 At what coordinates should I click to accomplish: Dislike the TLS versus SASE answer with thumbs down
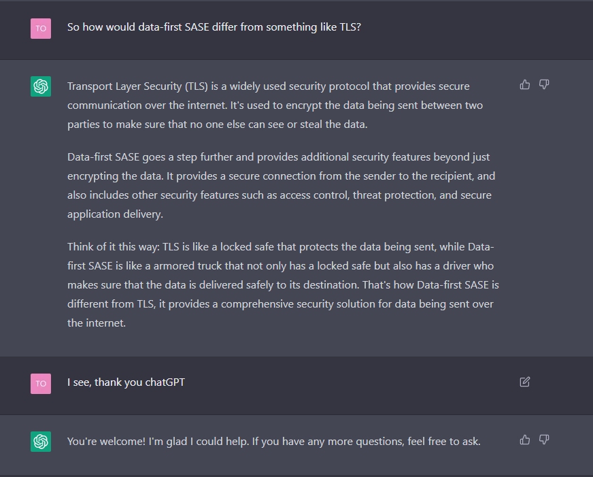click(544, 84)
